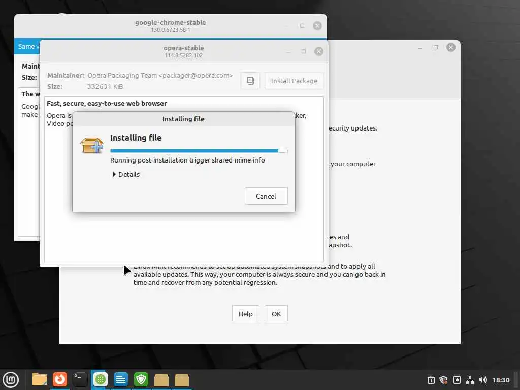Open the Linux Mint start menu
Viewport: 520px width, 390px height.
[x=11, y=380]
